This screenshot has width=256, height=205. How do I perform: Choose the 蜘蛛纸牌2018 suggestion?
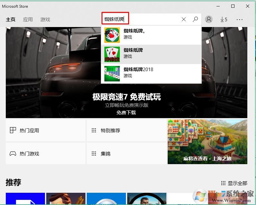(151, 74)
